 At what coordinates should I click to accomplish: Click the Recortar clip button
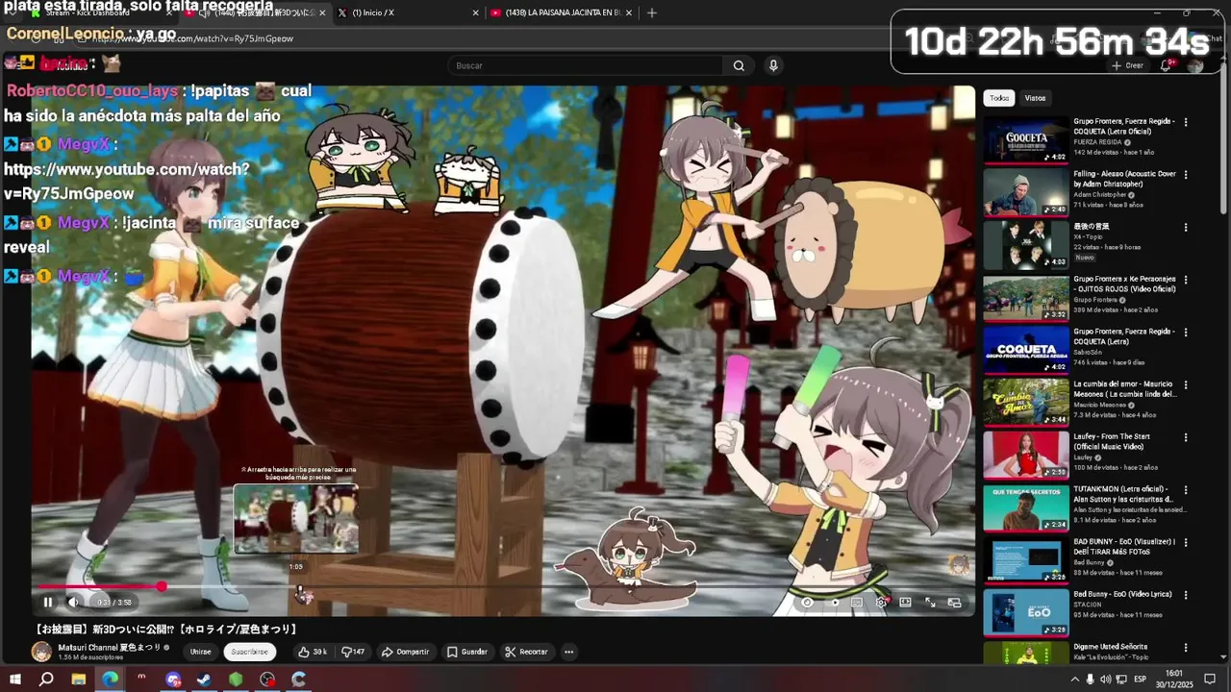(x=526, y=652)
